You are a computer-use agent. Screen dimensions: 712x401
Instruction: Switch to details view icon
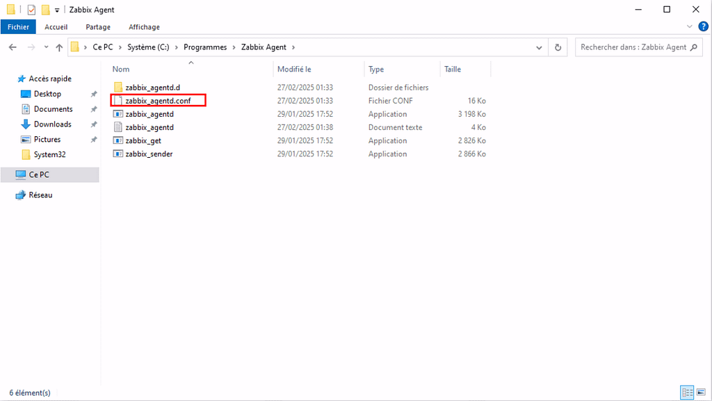(x=686, y=393)
